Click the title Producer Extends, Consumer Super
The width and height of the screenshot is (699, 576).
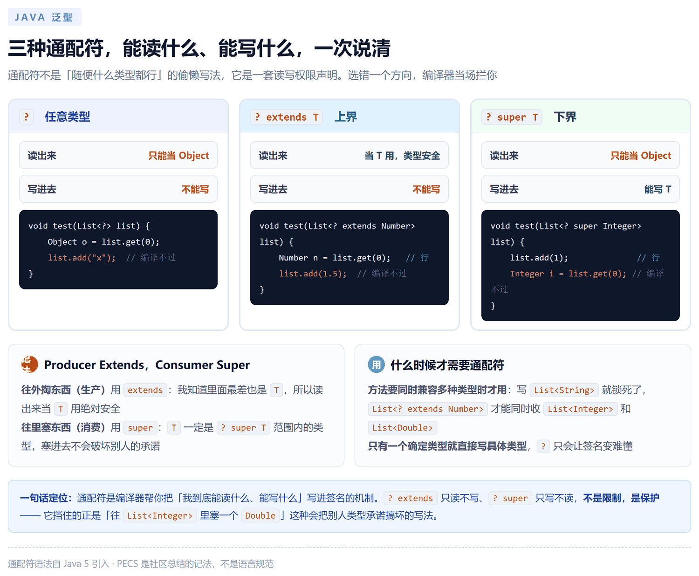pos(147,364)
